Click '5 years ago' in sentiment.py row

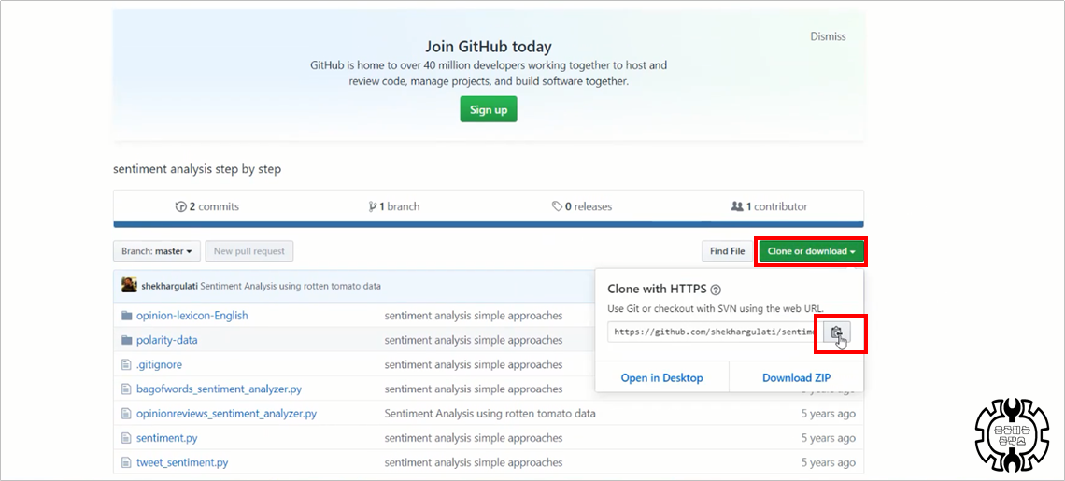(x=829, y=438)
